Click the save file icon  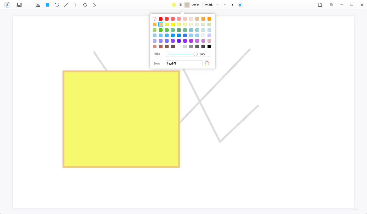click(320, 5)
